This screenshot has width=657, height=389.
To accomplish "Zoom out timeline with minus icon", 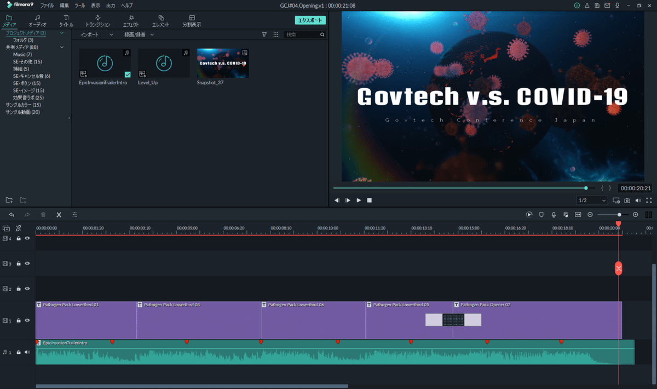I will point(590,215).
